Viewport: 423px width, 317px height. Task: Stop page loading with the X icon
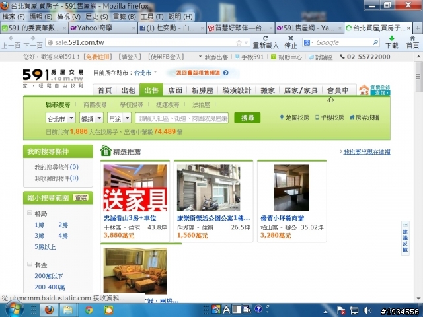tap(291, 38)
